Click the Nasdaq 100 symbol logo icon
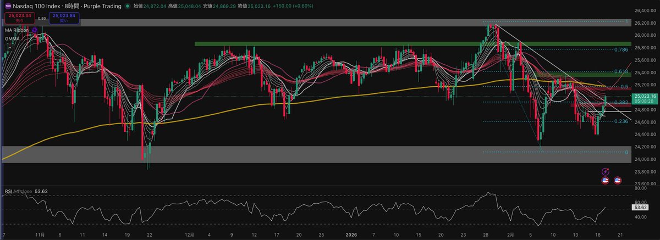 [8, 6]
